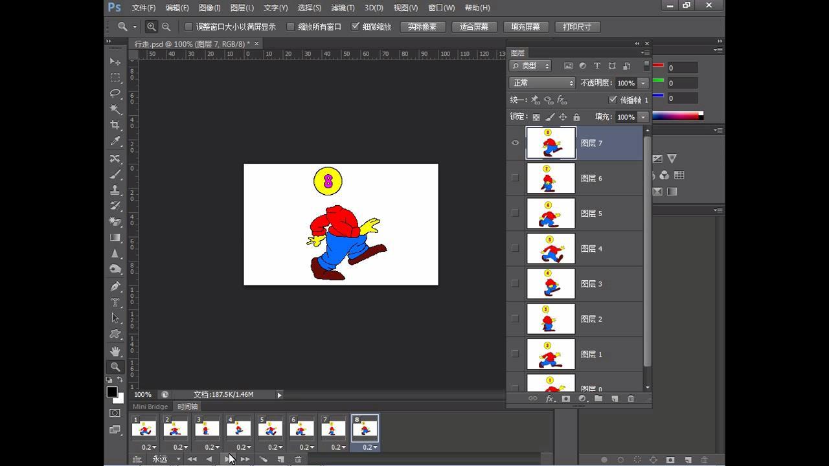This screenshot has height=466, width=829.
Task: Click tween animation frames icon
Action: 263,459
